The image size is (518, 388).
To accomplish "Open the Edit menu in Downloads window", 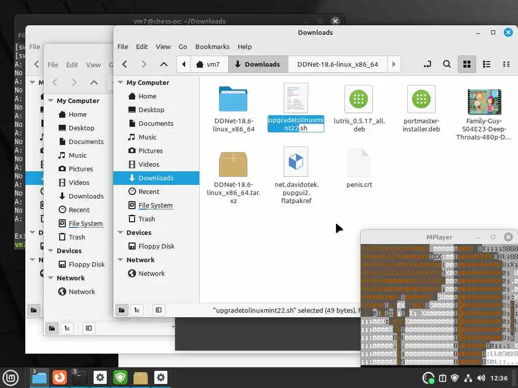I will [142, 47].
